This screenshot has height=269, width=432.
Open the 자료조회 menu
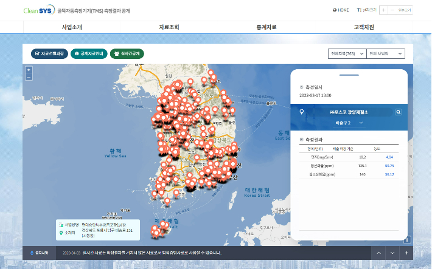pyautogui.click(x=169, y=27)
